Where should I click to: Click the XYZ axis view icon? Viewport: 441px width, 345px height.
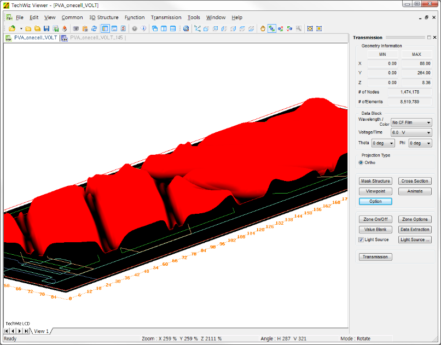(x=198, y=28)
